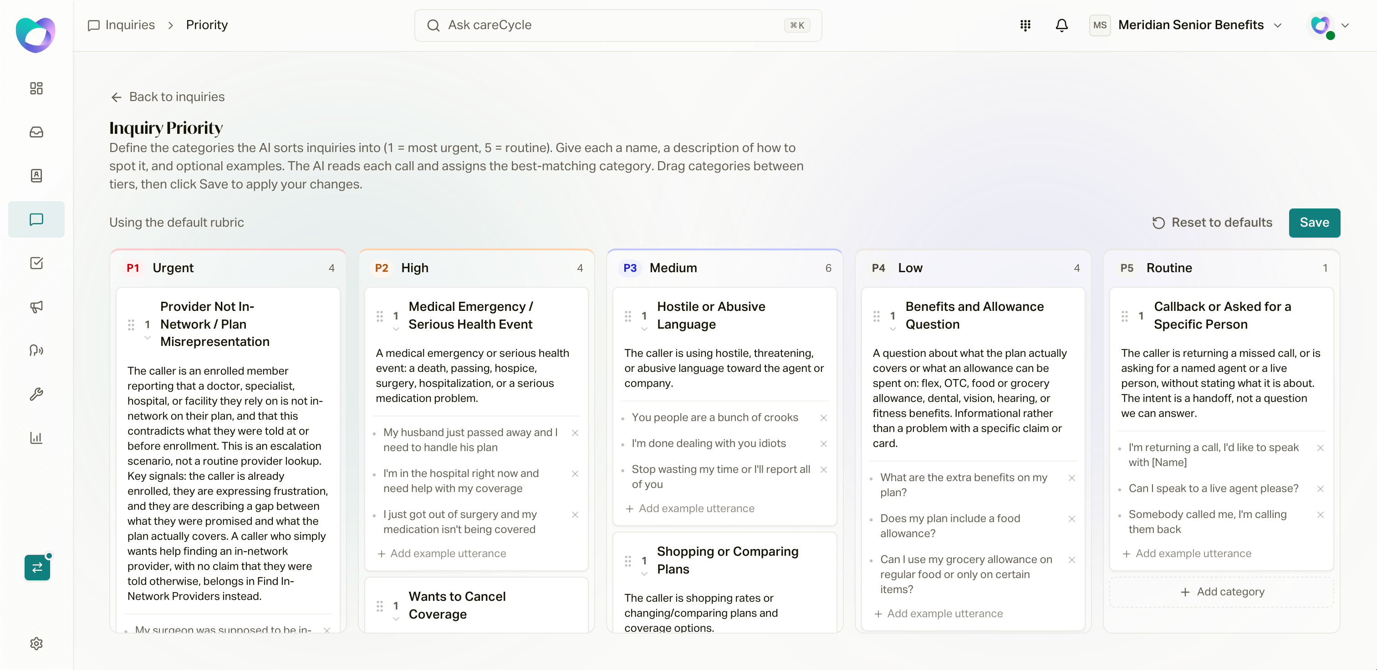Open the user avatar menu chevron

point(1345,25)
